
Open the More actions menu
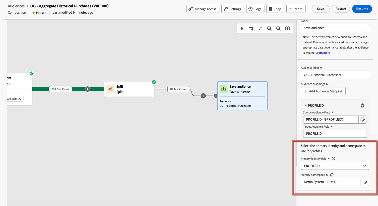click(x=296, y=9)
